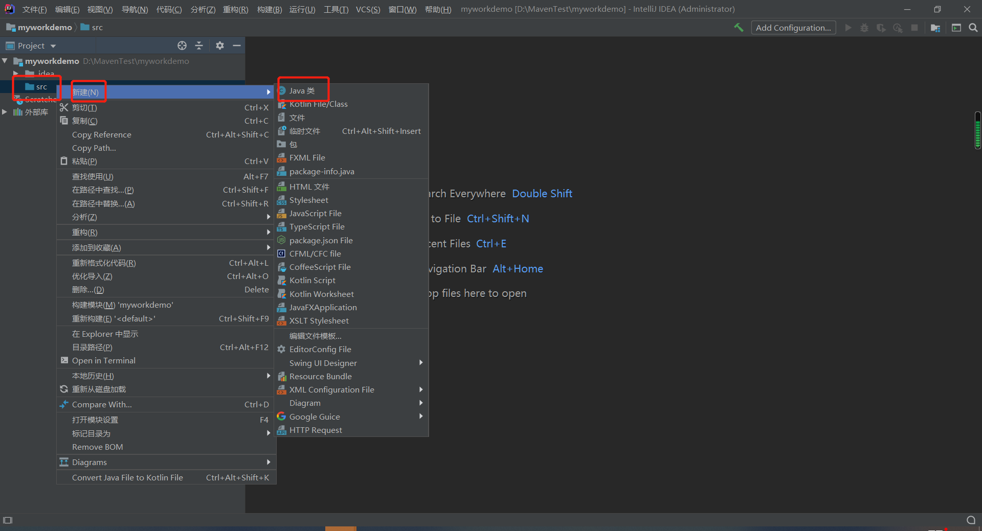The image size is (982, 531).
Task: Click Remove BOM entry
Action: pos(166,447)
